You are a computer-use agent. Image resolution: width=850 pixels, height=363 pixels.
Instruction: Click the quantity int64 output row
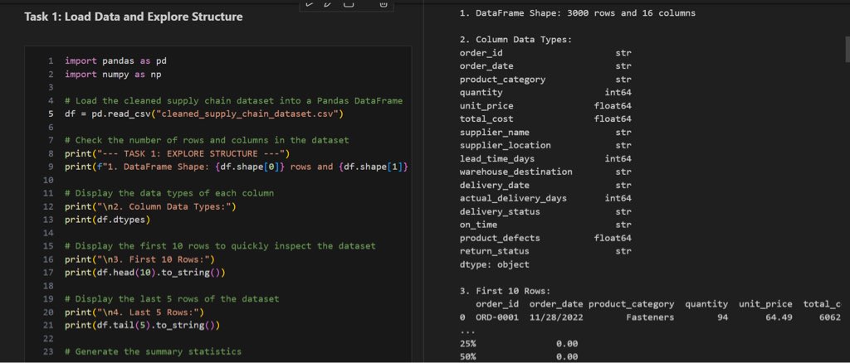[x=545, y=93]
